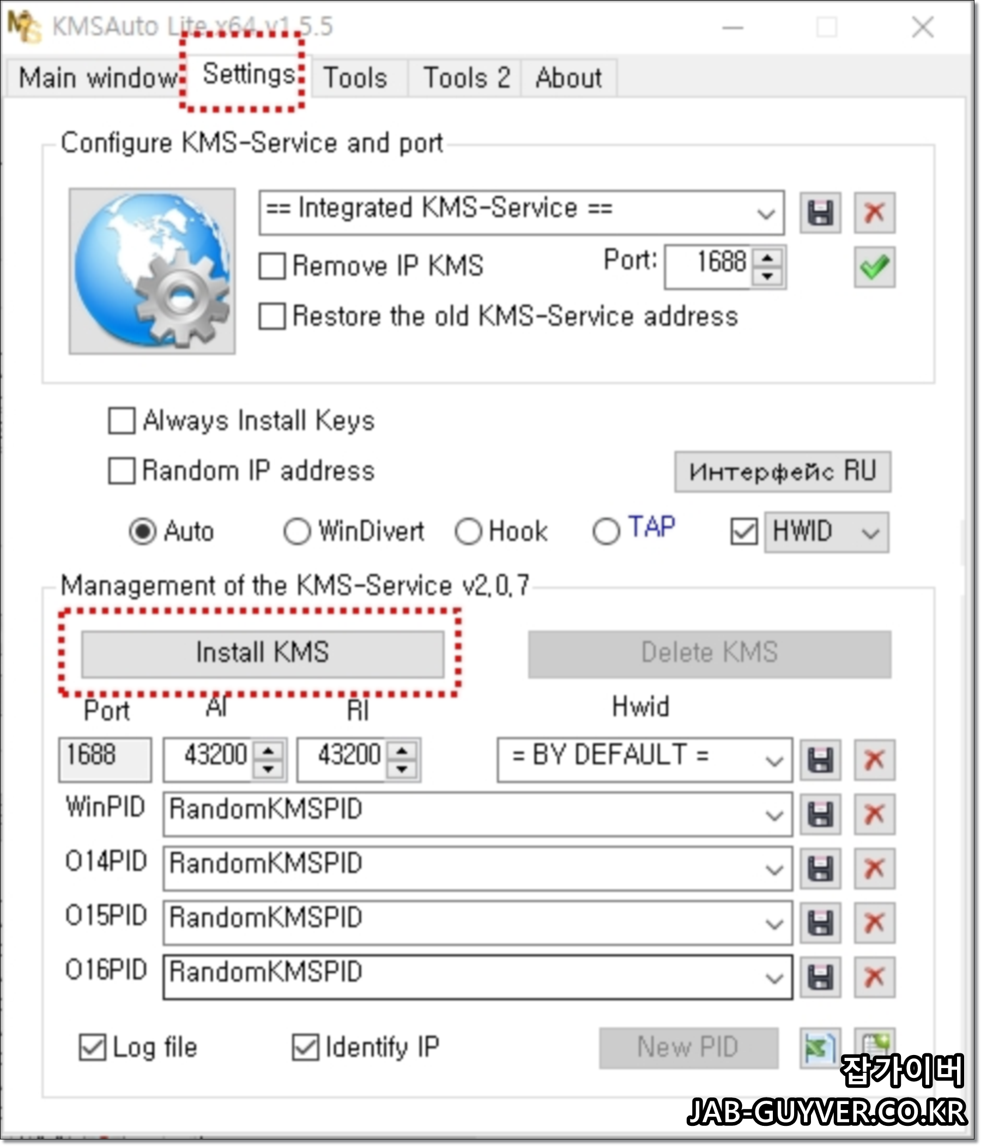
Task: Save the Integrated KMS-Service server entry
Action: (x=820, y=213)
